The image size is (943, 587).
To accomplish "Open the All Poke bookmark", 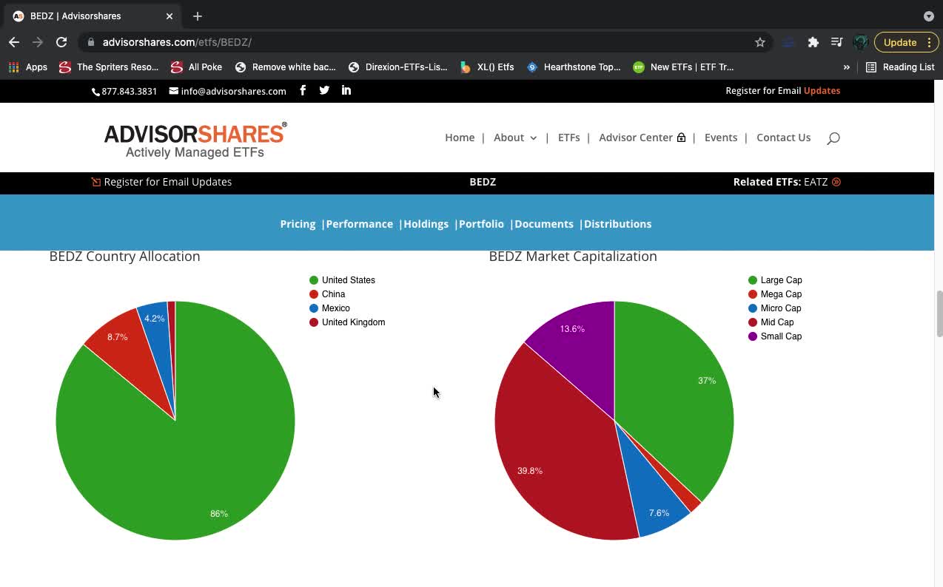I will click(196, 67).
